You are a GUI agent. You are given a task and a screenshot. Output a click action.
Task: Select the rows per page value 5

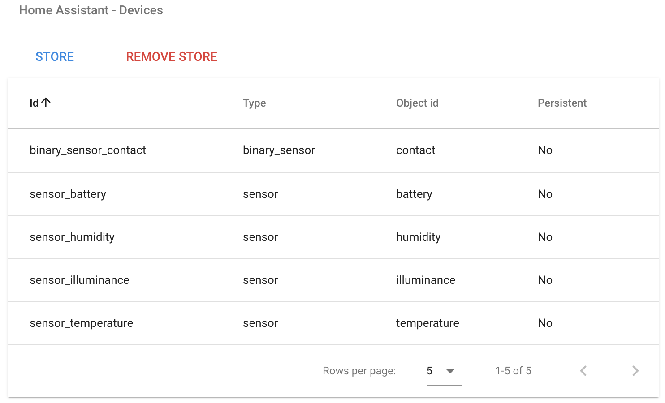point(430,371)
